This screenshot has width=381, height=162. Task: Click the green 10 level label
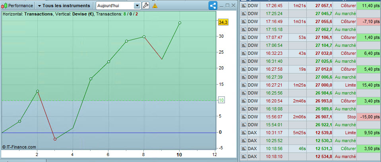tap(222, 100)
